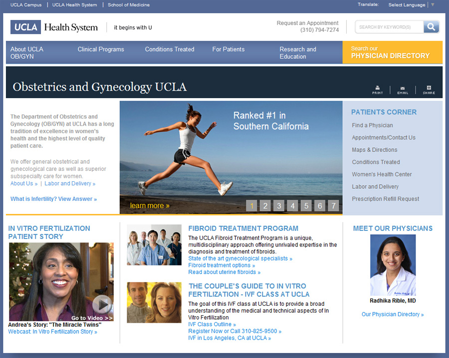This screenshot has height=358, width=449.
Task: Open the Conditions Treated menu
Action: tap(170, 49)
